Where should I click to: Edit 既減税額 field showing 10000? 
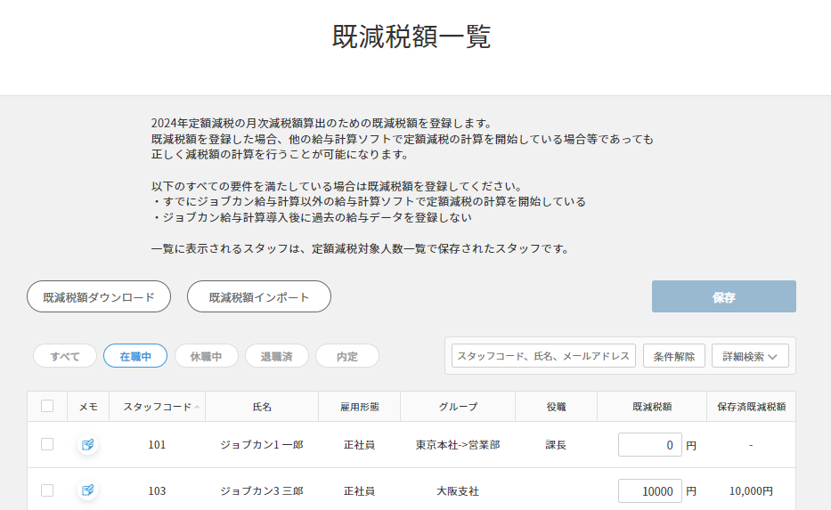point(650,491)
